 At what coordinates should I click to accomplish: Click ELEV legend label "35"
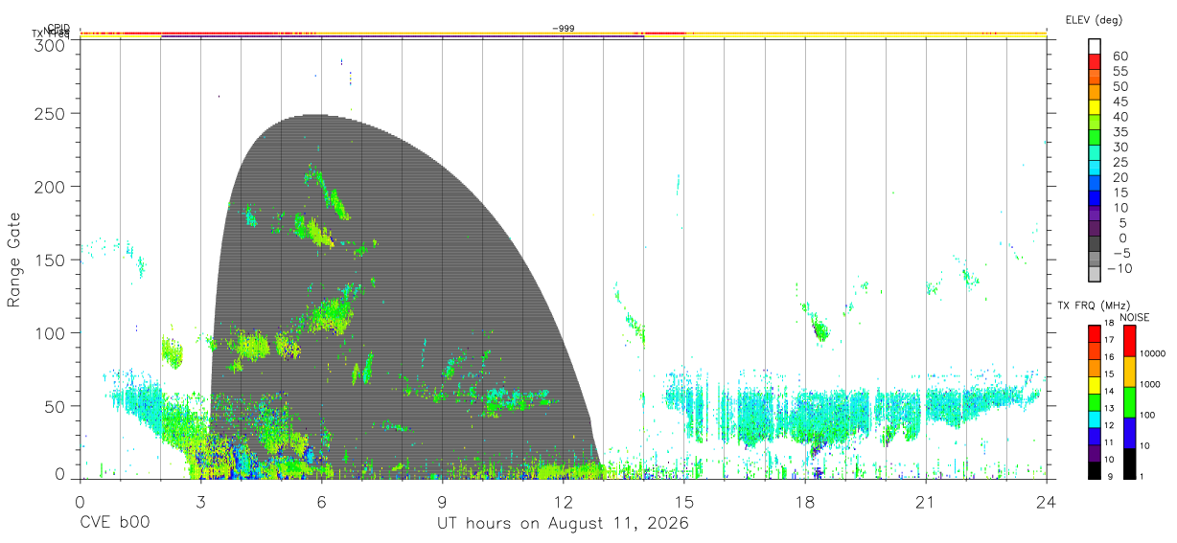(x=1120, y=132)
